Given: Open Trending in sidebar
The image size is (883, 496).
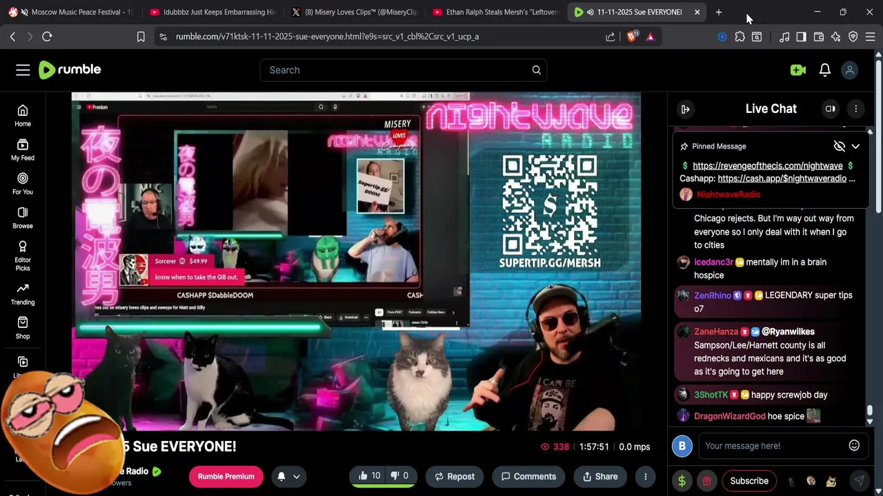Looking at the screenshot, I should [23, 294].
